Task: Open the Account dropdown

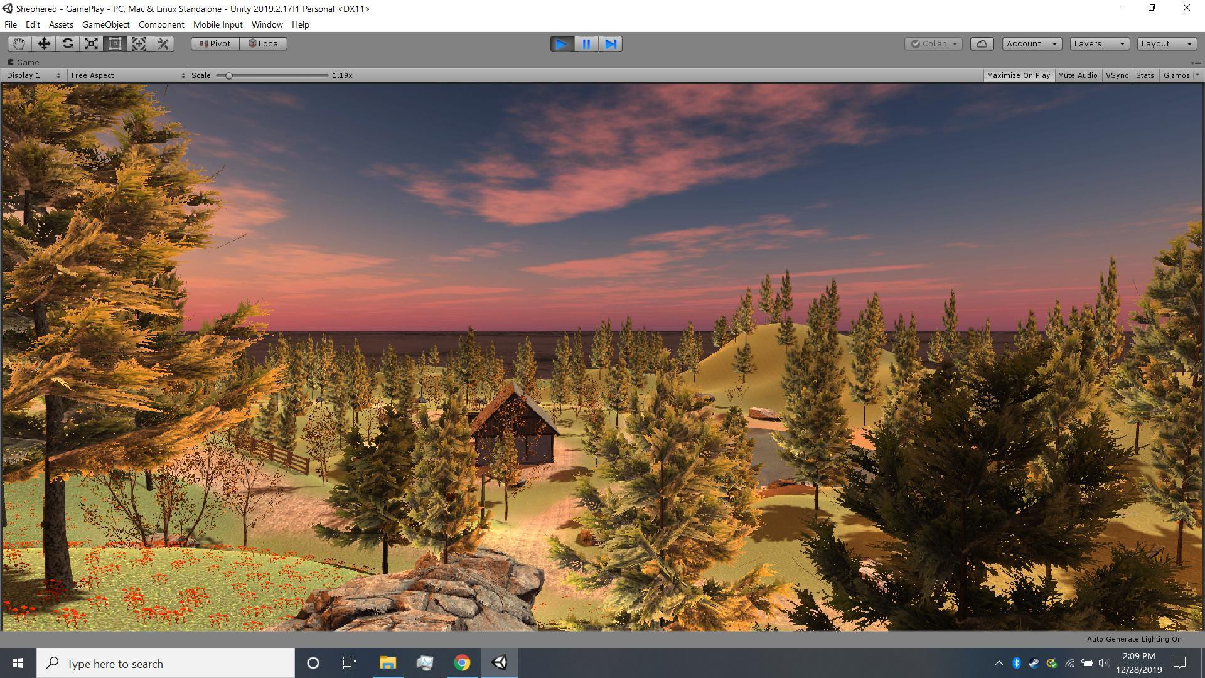Action: [1032, 43]
